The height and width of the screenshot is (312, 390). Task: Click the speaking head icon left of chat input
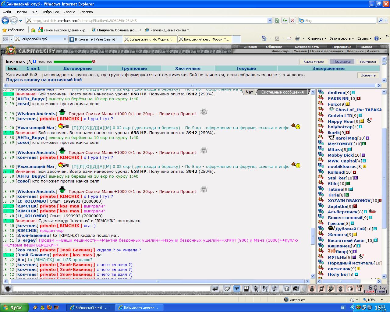[x=8, y=289]
